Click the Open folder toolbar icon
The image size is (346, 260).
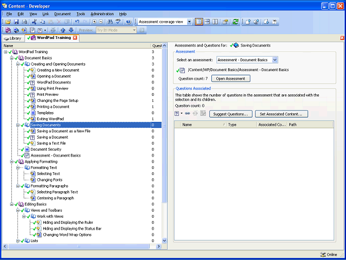click(x=8, y=22)
